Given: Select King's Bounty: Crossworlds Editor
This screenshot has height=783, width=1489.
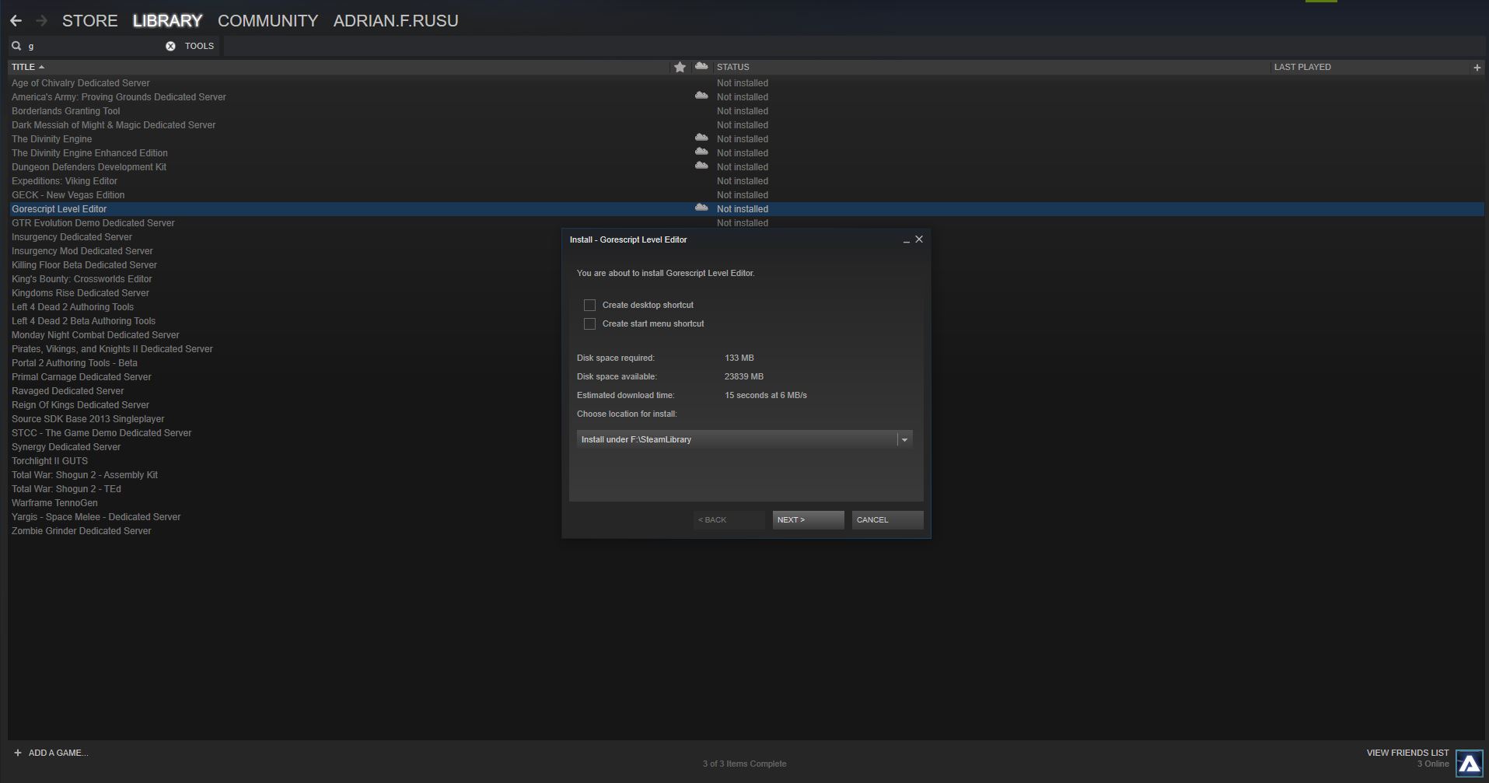Looking at the screenshot, I should [82, 279].
